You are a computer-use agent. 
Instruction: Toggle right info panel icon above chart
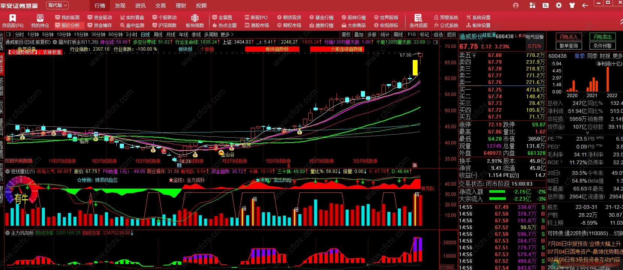coord(436,42)
